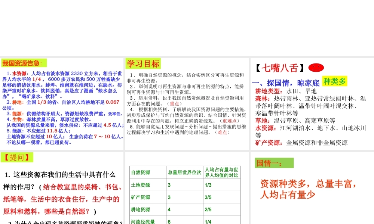Select the red 森林 label
374x224 pixels.
[263, 99]
